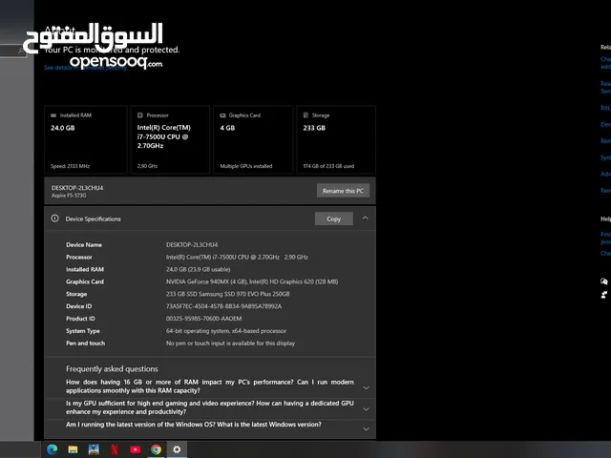Viewport: 611px width, 458px height.
Task: Open Microsoft Edge from the taskbar
Action: [52, 449]
